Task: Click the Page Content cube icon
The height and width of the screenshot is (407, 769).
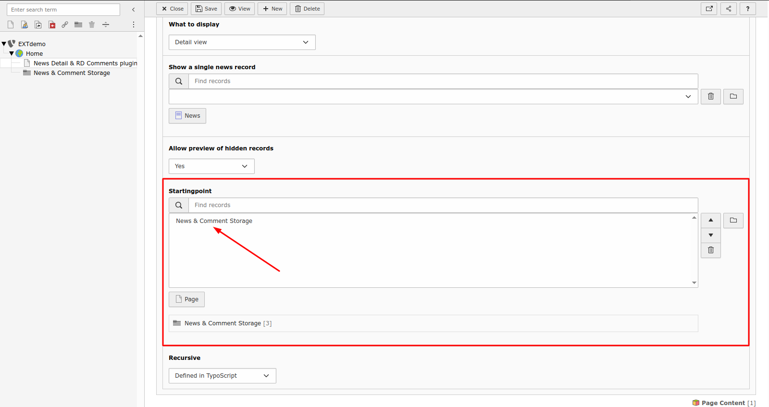Action: click(696, 403)
